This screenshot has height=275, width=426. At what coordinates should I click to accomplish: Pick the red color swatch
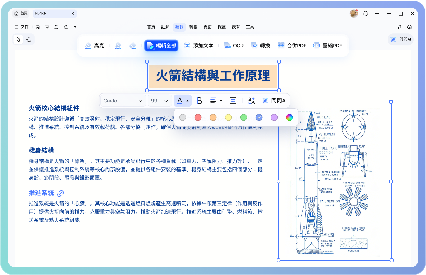(x=198, y=117)
